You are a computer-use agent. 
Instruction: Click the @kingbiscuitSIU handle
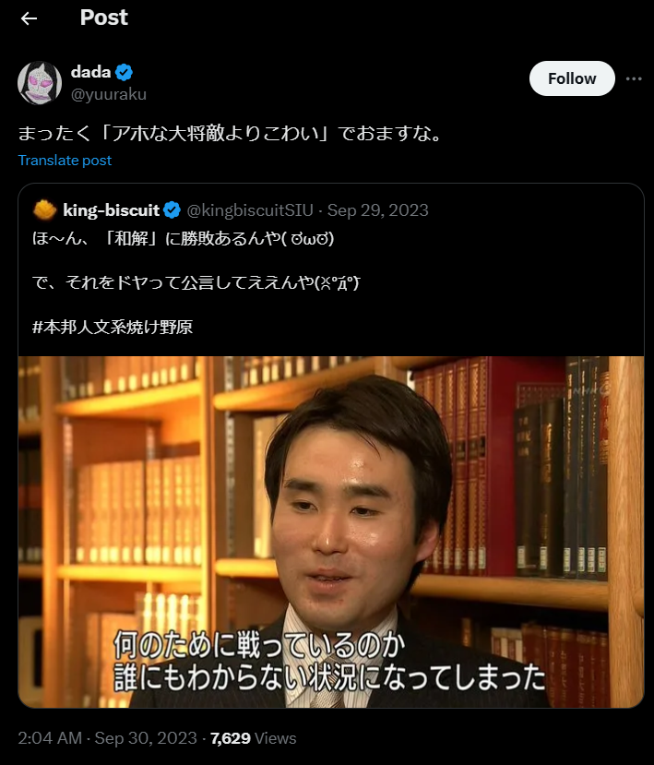250,210
